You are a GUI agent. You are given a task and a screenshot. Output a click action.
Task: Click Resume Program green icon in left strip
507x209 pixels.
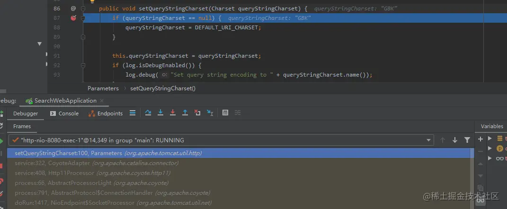tap(1, 141)
